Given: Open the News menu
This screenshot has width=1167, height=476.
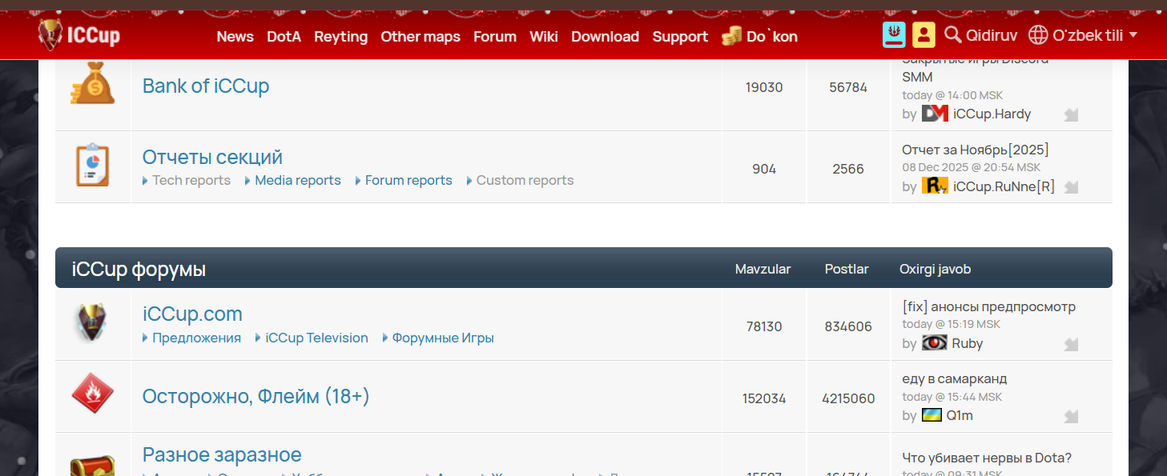Looking at the screenshot, I should pyautogui.click(x=235, y=37).
